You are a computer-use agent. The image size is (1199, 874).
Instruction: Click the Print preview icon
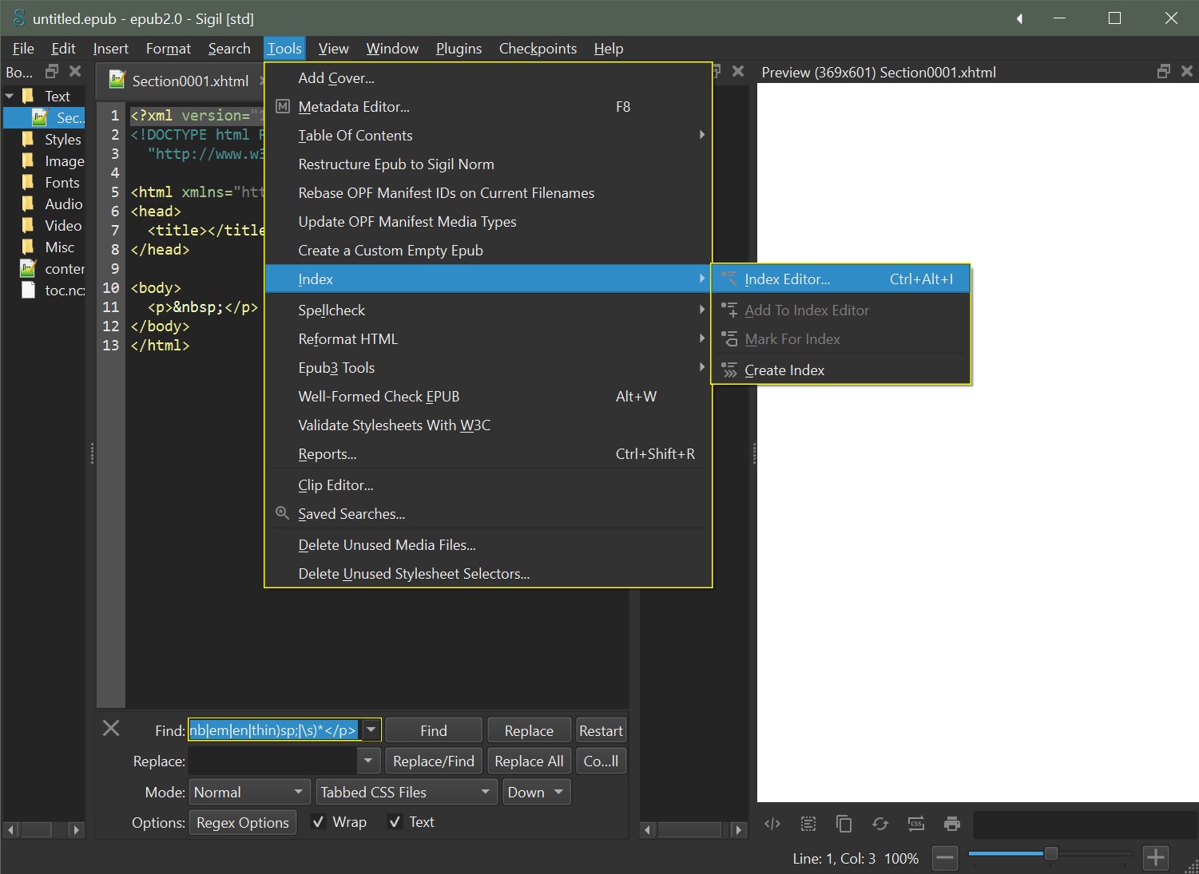pyautogui.click(x=951, y=824)
